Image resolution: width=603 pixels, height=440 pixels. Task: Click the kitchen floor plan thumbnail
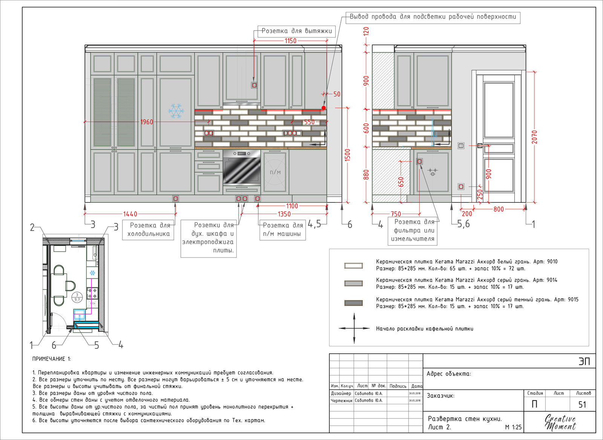75,284
